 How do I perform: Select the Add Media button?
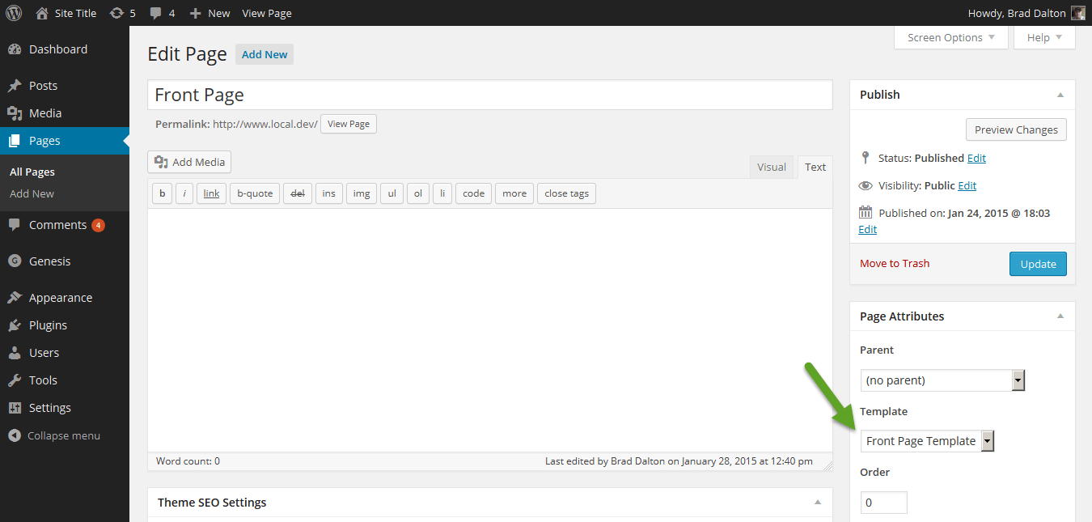188,162
